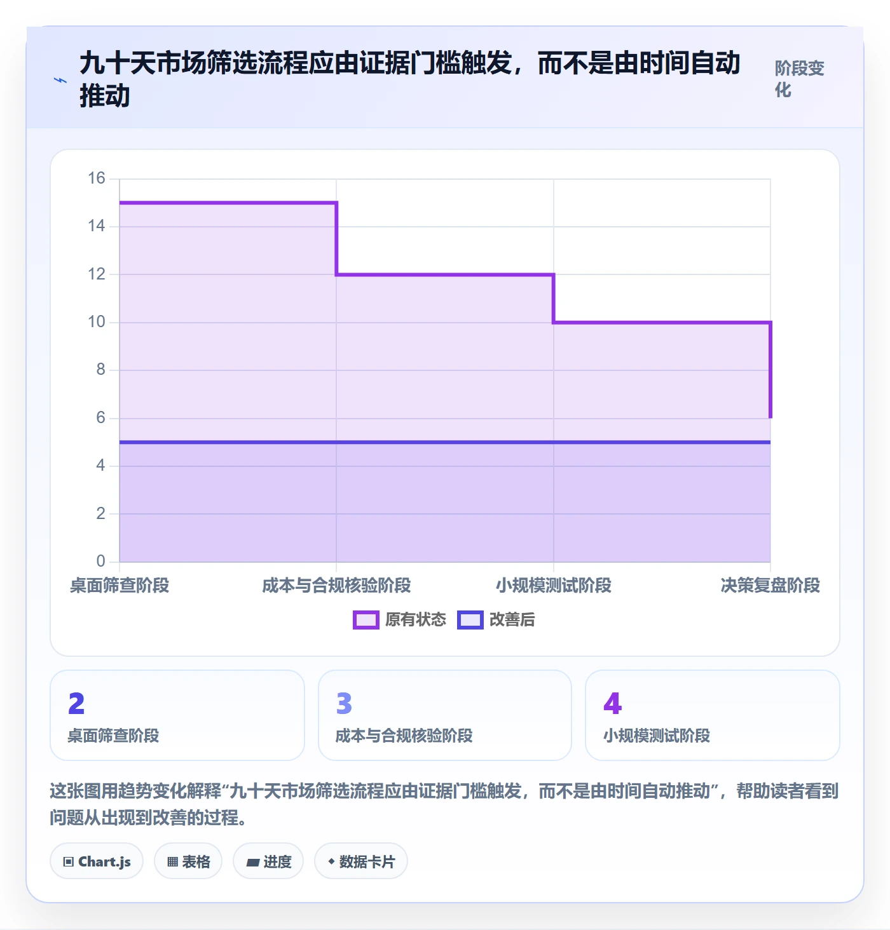
Task: Click the description paragraph starting 这张图用趋势变化
Action: (x=444, y=804)
